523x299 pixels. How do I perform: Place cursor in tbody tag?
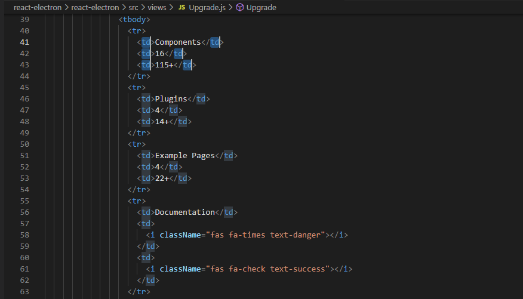point(134,20)
